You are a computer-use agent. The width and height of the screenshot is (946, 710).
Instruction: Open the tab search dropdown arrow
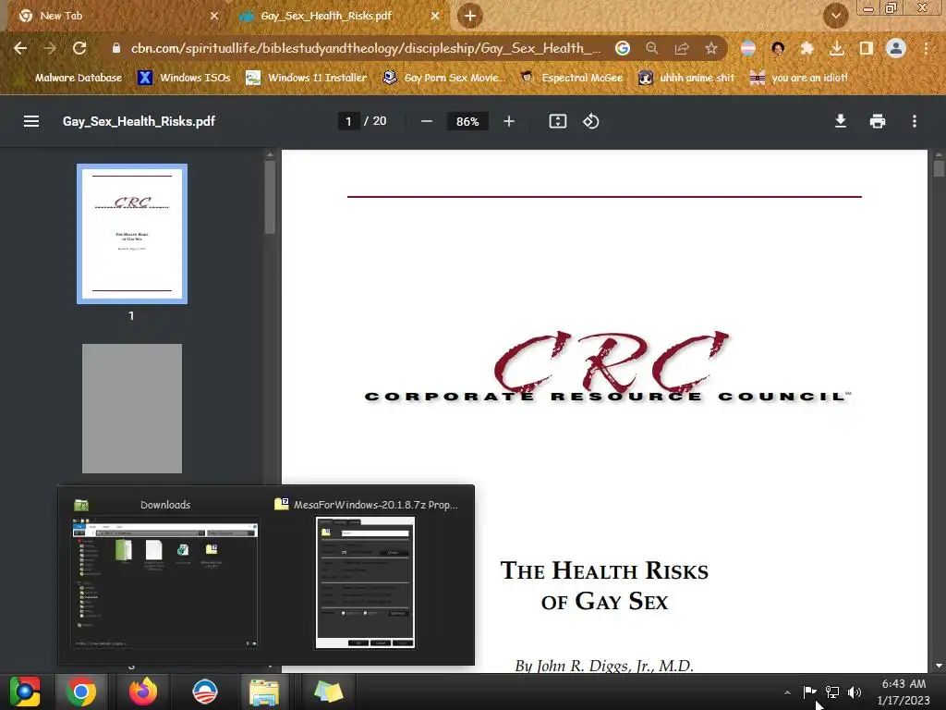point(835,16)
